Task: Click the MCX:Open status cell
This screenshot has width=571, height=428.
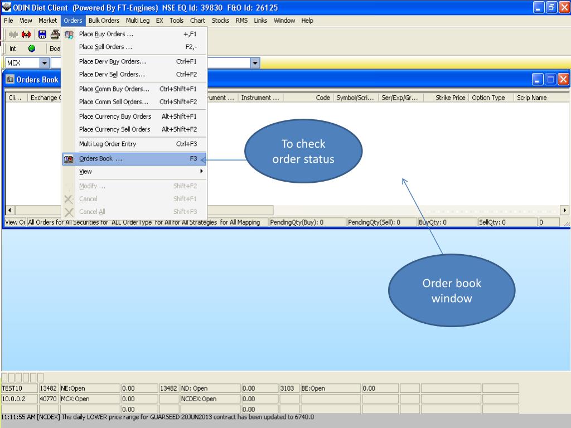Action: 90,399
